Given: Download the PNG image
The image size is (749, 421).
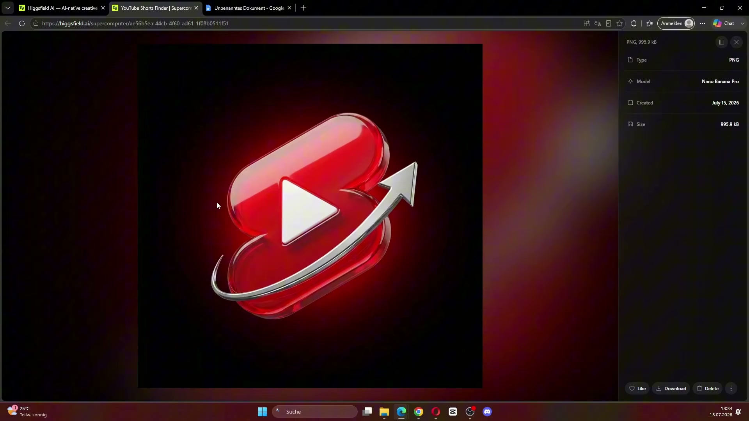Looking at the screenshot, I should [x=671, y=389].
